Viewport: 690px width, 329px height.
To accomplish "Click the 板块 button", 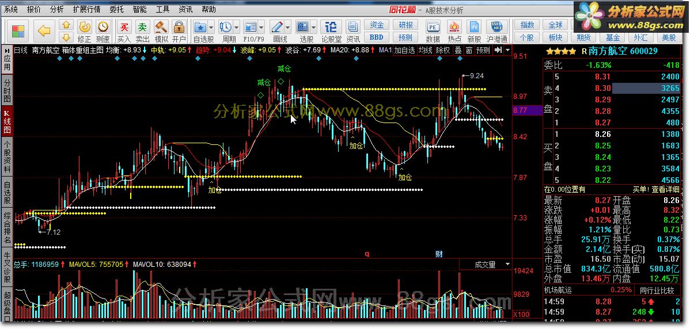I will coord(555,37).
